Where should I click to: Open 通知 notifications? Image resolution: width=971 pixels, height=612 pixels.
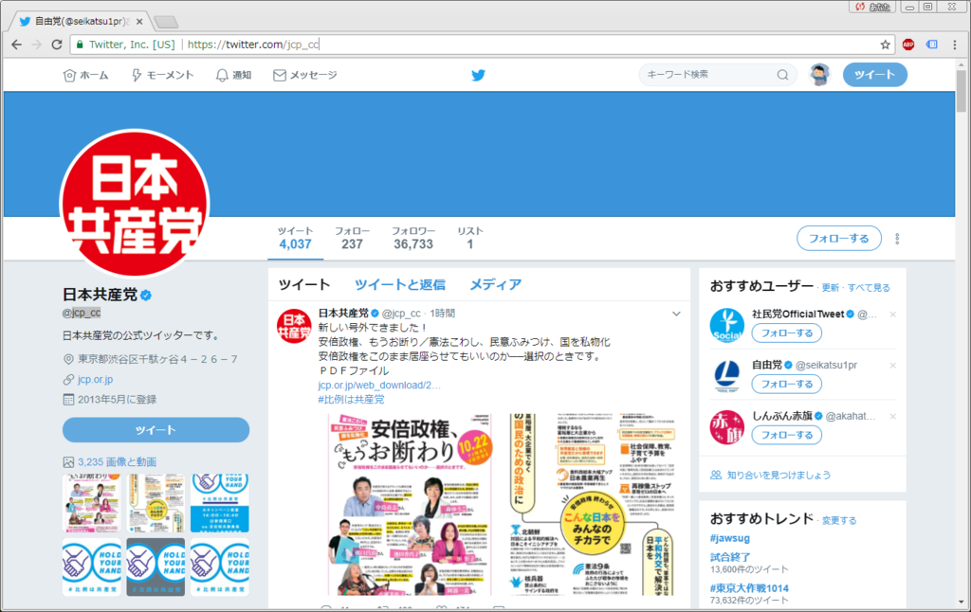point(233,75)
